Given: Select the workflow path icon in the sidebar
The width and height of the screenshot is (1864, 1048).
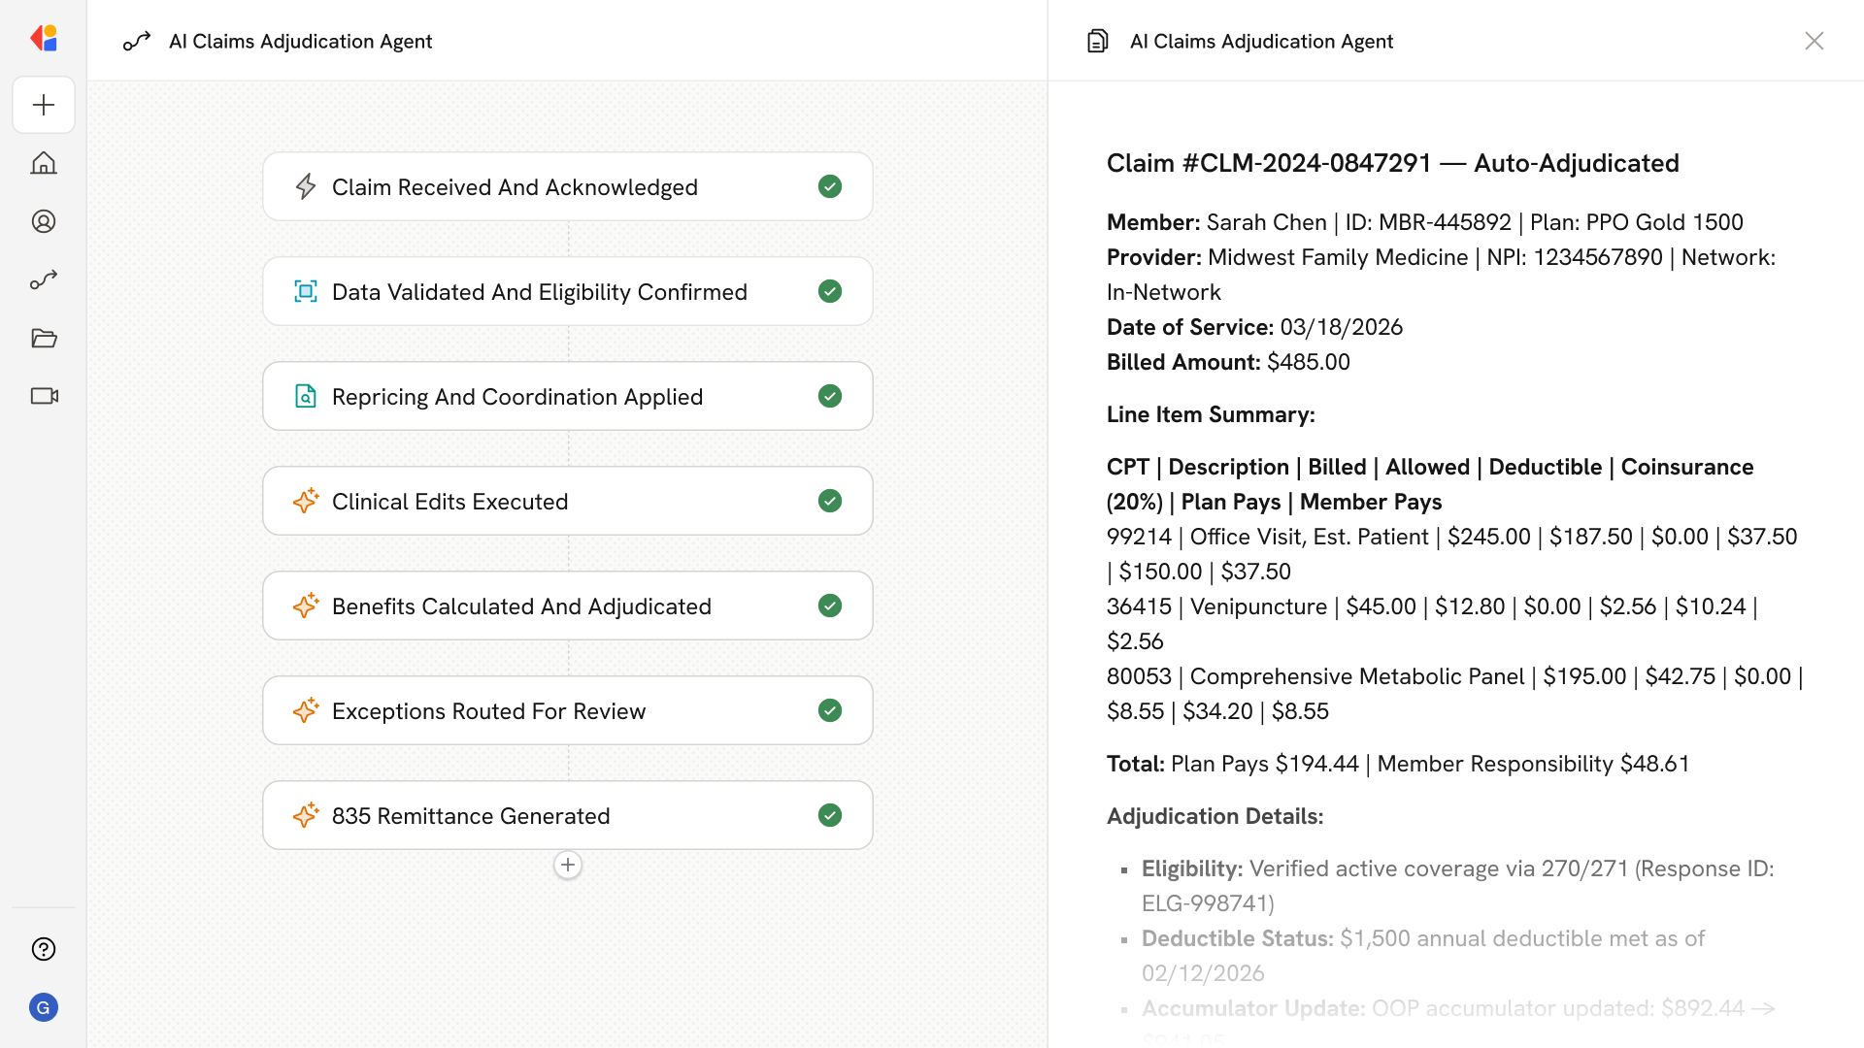Looking at the screenshot, I should (x=44, y=279).
